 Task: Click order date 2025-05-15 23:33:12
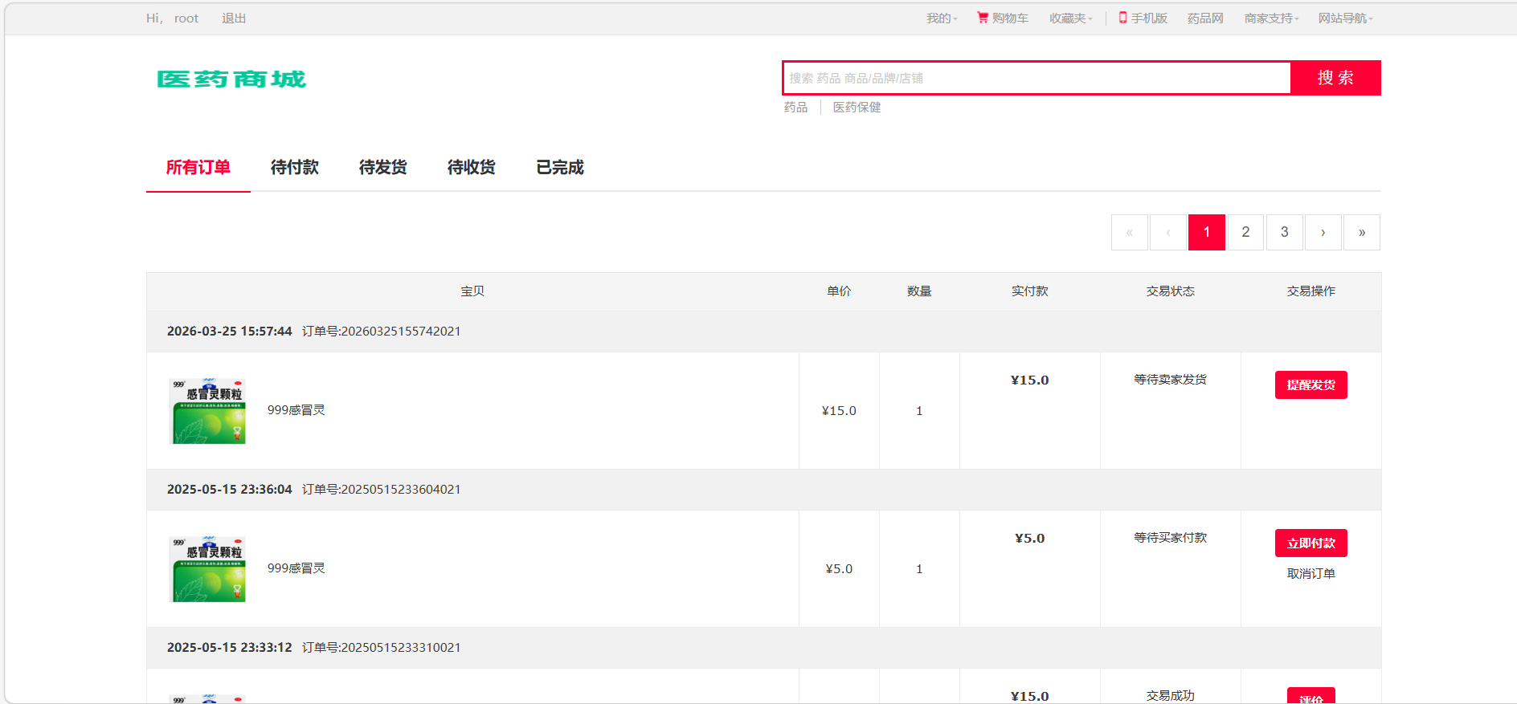[230, 648]
